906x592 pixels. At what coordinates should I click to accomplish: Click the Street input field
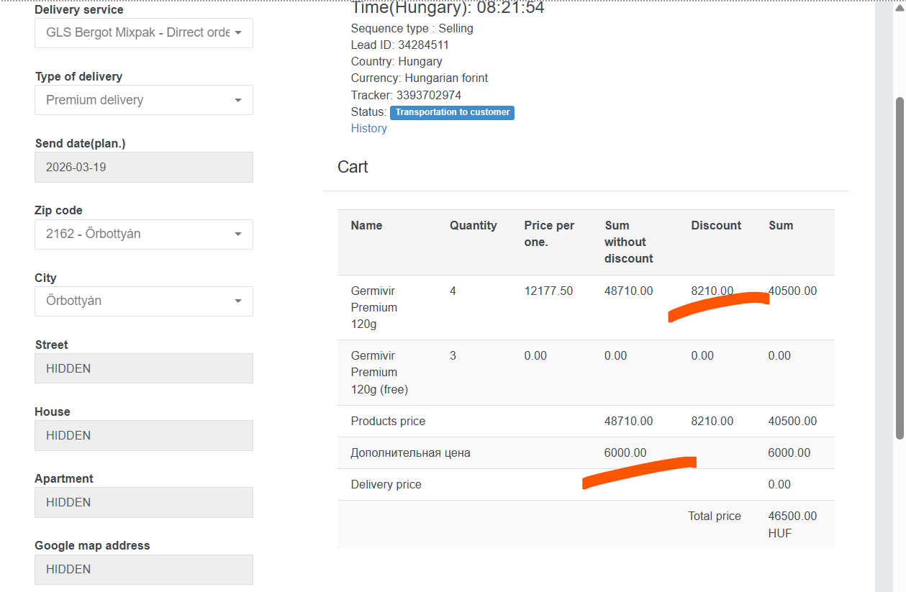pos(144,368)
